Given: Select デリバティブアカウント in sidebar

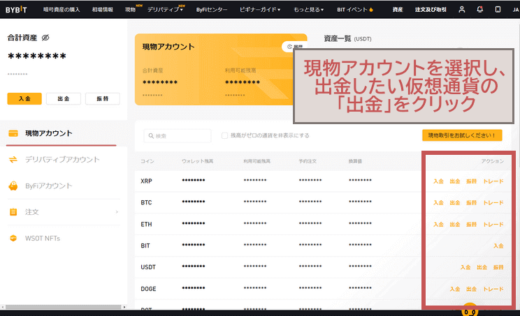Looking at the screenshot, I should click(x=62, y=160).
